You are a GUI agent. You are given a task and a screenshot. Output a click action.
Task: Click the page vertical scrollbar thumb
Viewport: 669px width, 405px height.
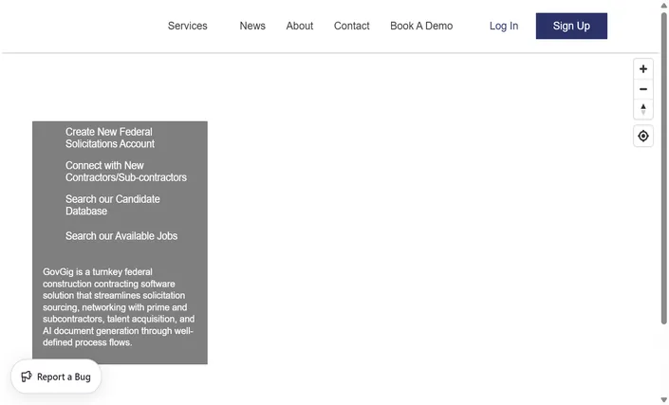pyautogui.click(x=664, y=169)
